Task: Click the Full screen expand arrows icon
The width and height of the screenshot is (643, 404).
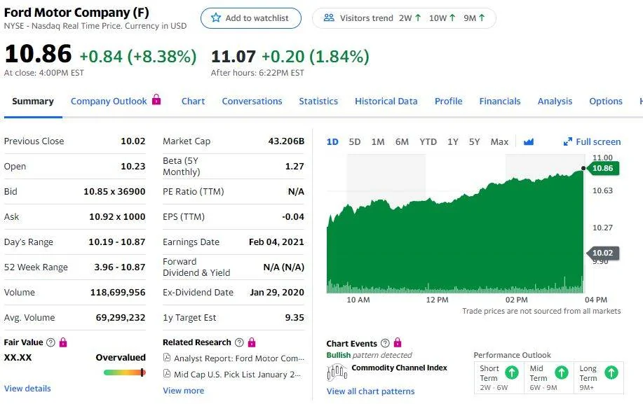Action: click(567, 141)
